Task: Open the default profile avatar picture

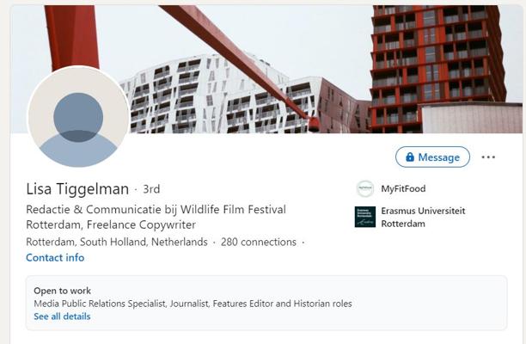Action: 78,117
